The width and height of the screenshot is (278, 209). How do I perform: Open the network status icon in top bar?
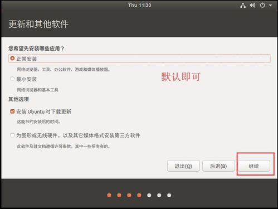(243, 6)
